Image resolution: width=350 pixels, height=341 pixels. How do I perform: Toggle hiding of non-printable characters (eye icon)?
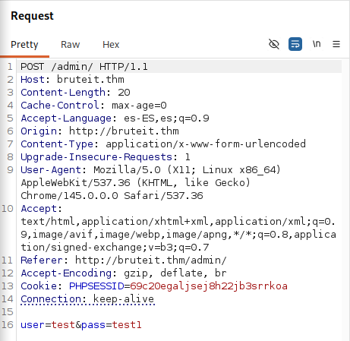tap(274, 44)
